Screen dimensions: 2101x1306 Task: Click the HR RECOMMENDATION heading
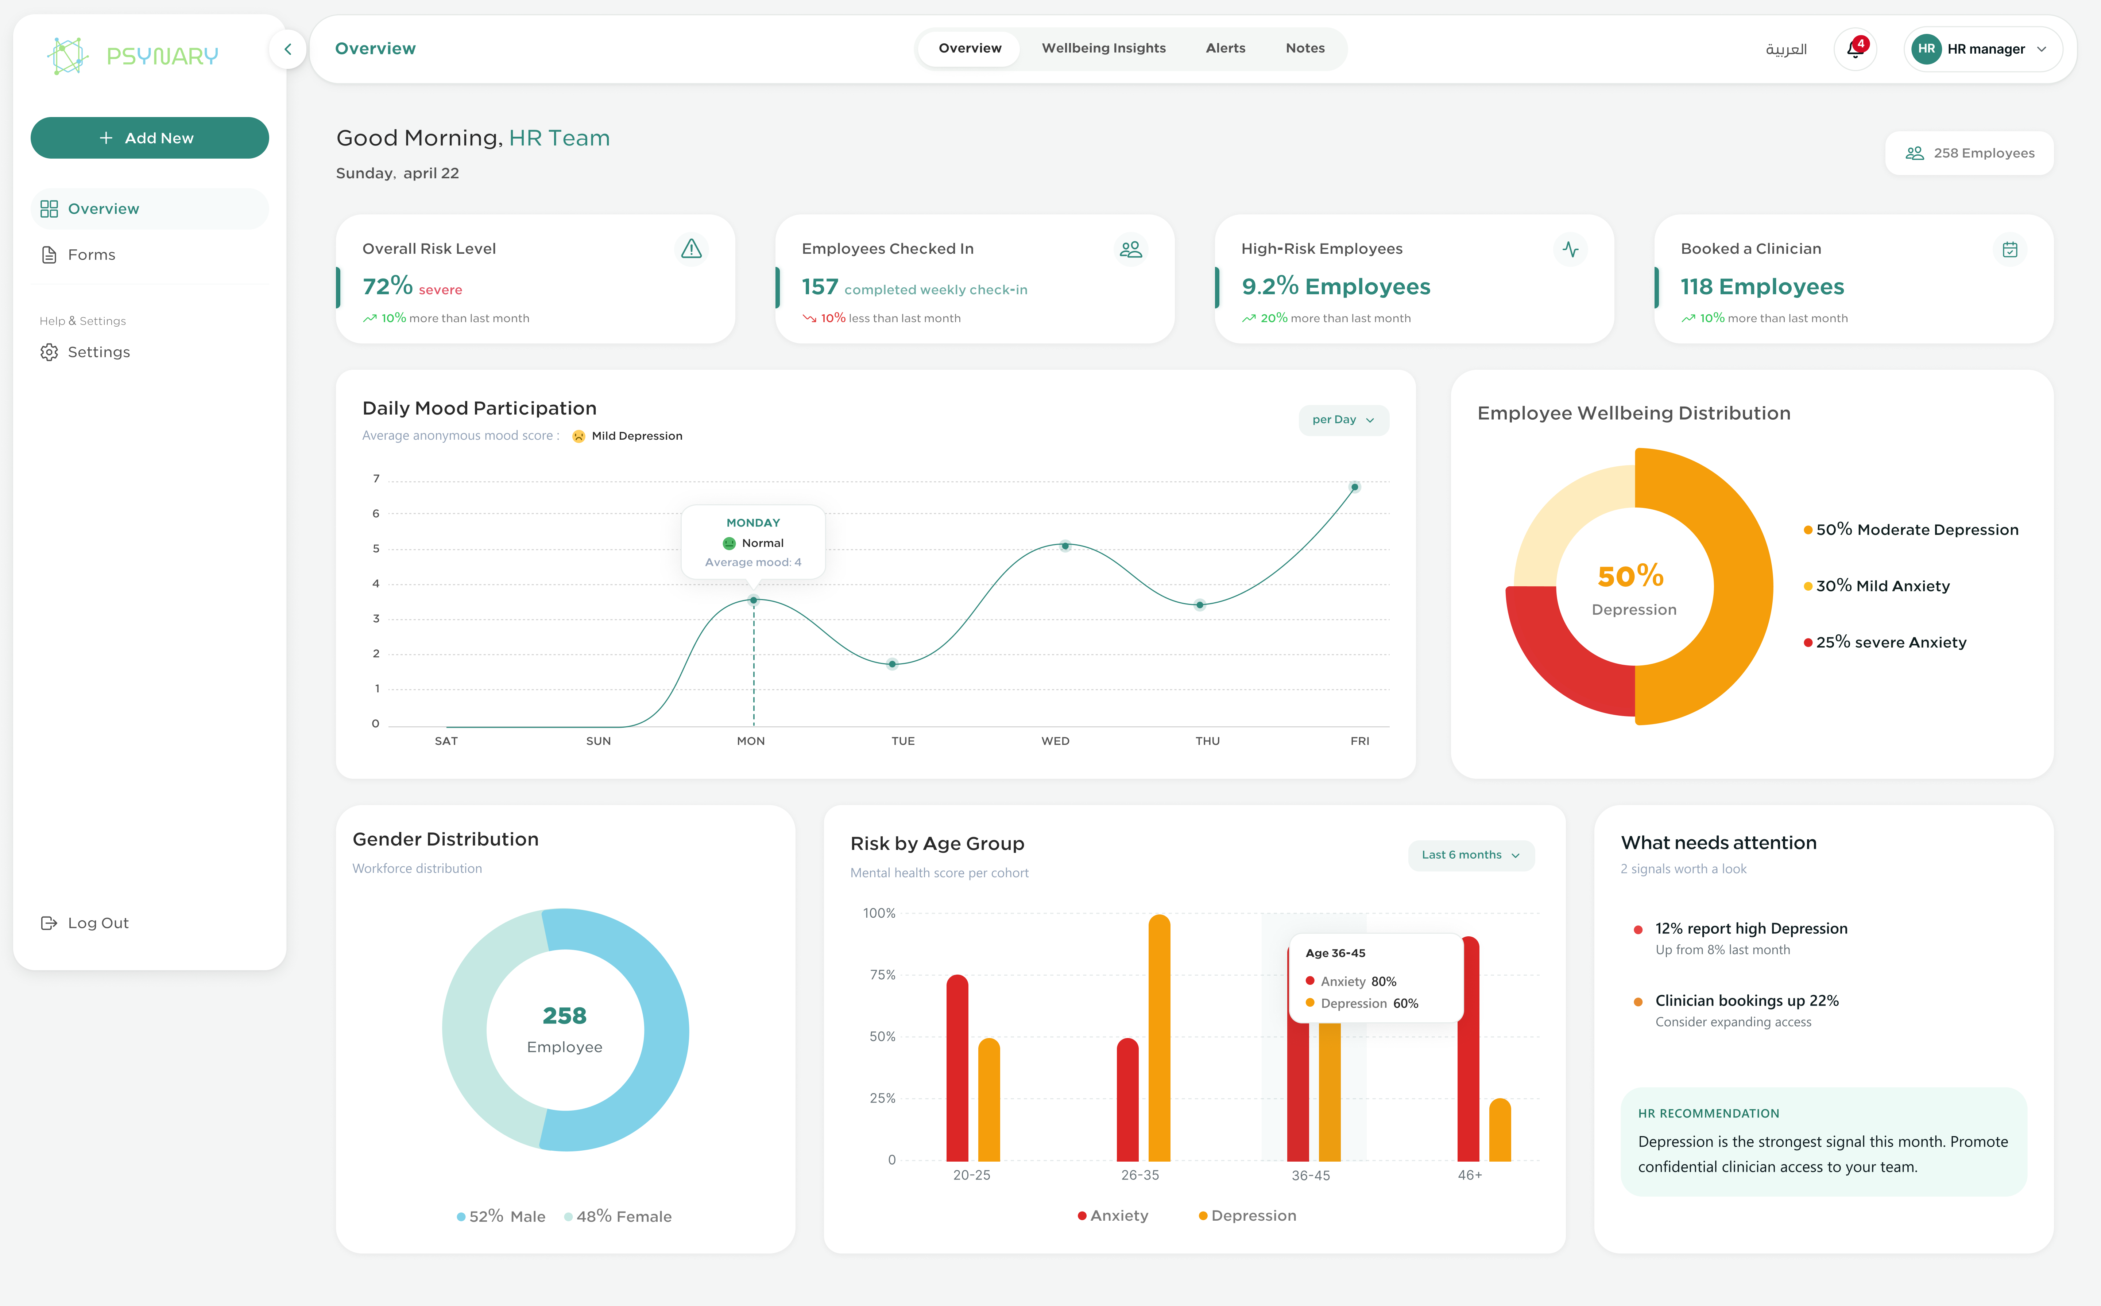(1709, 1114)
